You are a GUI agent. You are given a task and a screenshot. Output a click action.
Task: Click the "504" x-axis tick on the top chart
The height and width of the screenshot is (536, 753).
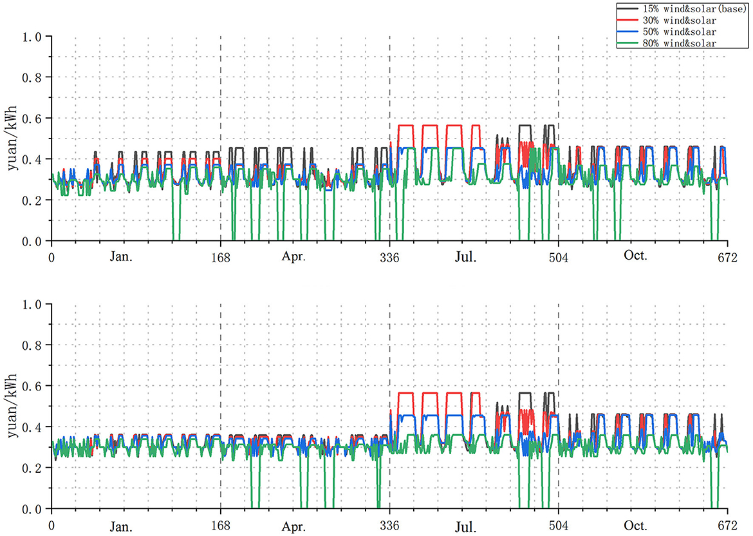[559, 258]
